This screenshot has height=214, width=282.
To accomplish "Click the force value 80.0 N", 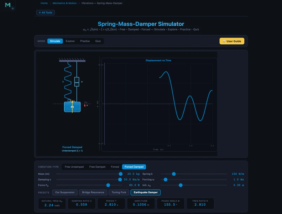I will pos(134,185).
